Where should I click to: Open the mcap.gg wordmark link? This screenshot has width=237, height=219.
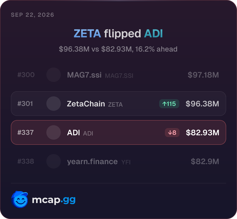pyautogui.click(x=54, y=200)
